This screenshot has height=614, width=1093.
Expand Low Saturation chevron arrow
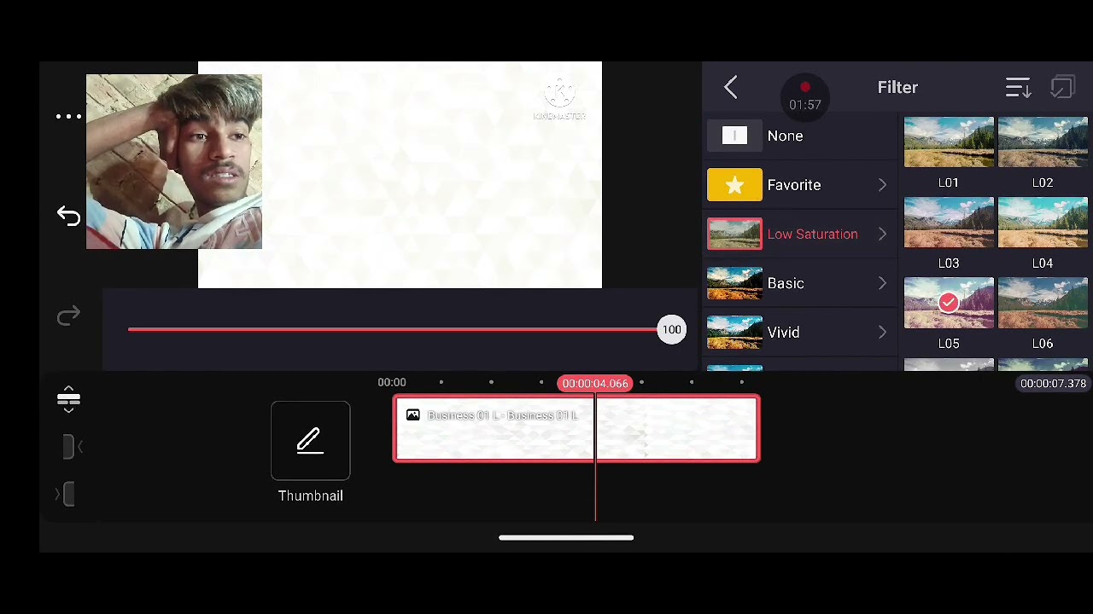click(x=882, y=234)
